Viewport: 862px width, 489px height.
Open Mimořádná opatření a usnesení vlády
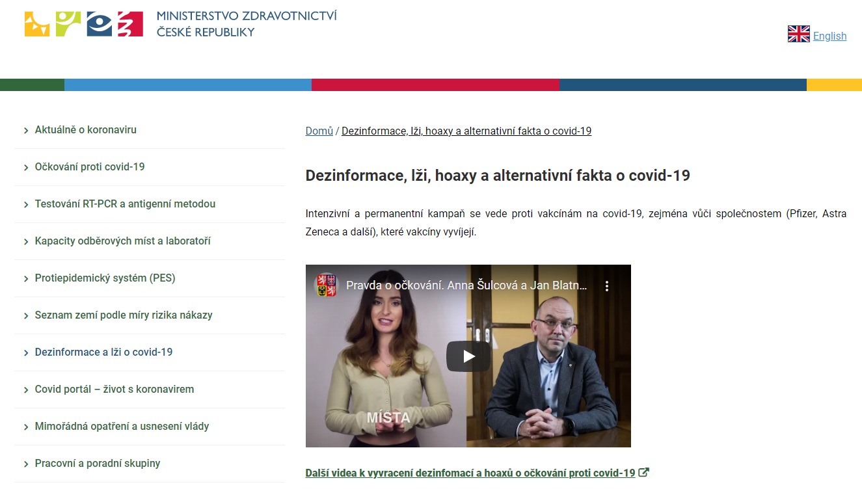point(122,427)
